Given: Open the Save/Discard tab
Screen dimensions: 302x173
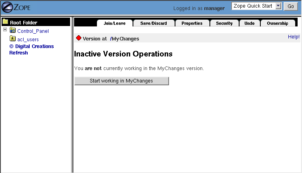Looking at the screenshot, I should pyautogui.click(x=153, y=23).
